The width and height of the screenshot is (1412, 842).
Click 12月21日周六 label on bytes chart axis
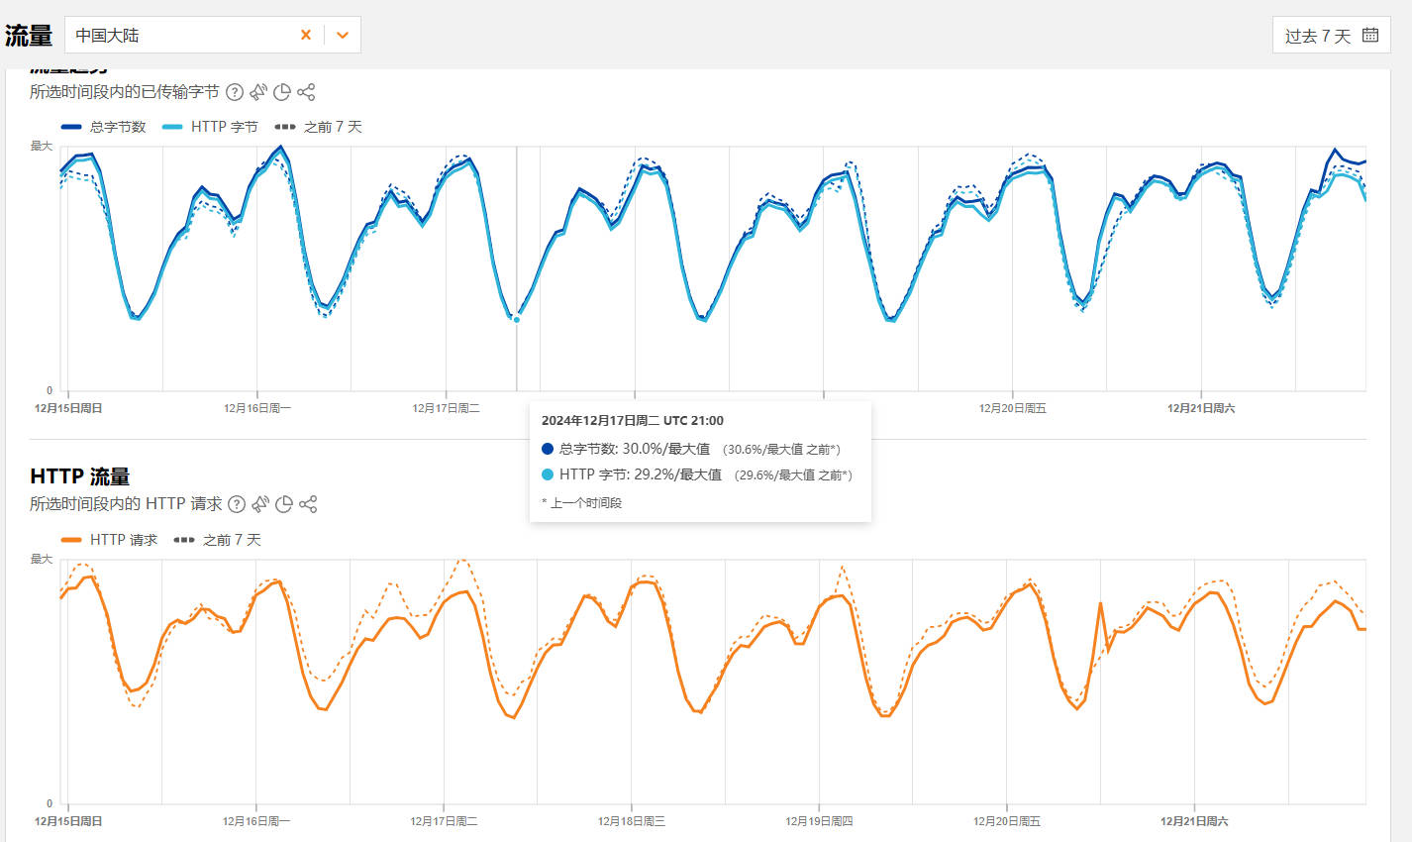[1201, 408]
